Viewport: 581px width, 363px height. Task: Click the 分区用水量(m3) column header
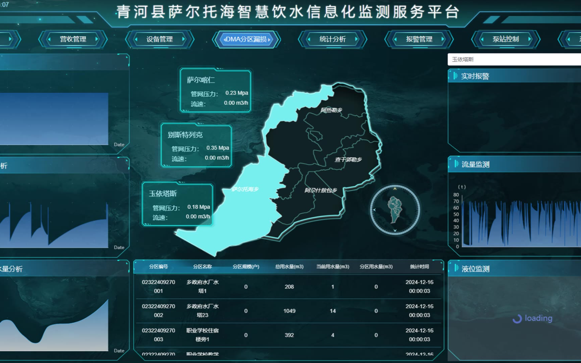pos(376,266)
